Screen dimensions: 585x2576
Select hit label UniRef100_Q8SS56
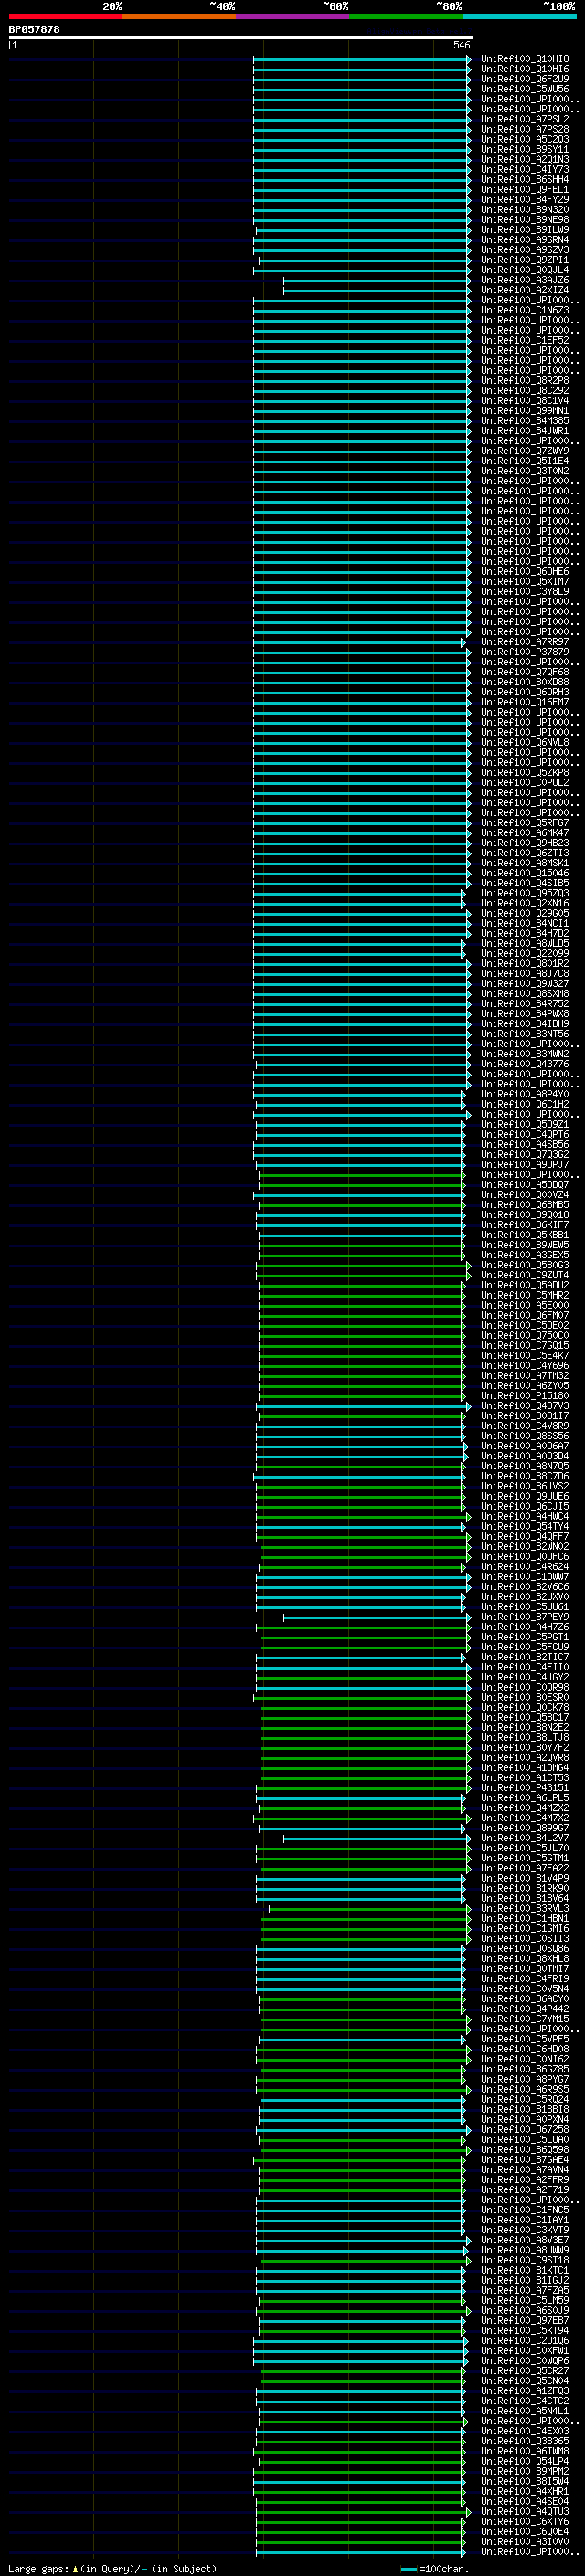click(x=525, y=1435)
